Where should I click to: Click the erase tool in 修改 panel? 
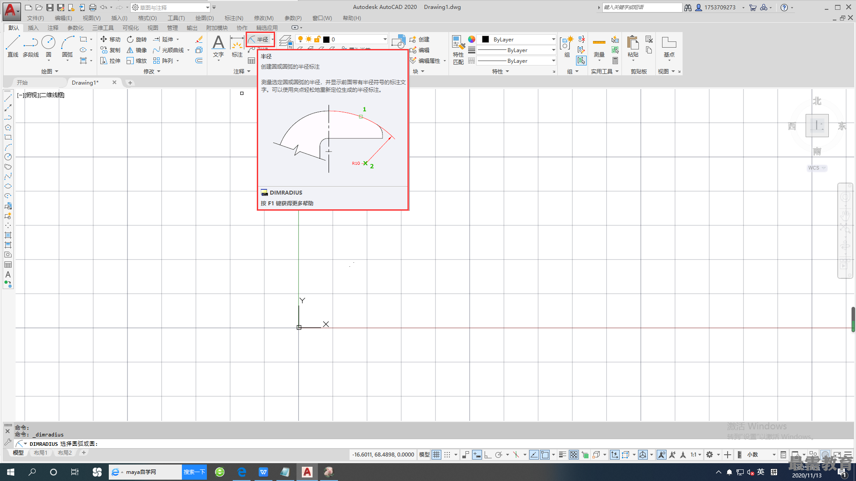(199, 39)
